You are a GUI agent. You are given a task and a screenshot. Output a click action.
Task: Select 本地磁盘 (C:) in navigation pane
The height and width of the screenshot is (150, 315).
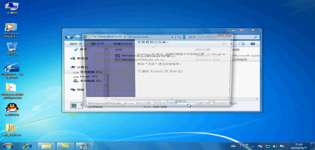(90, 72)
